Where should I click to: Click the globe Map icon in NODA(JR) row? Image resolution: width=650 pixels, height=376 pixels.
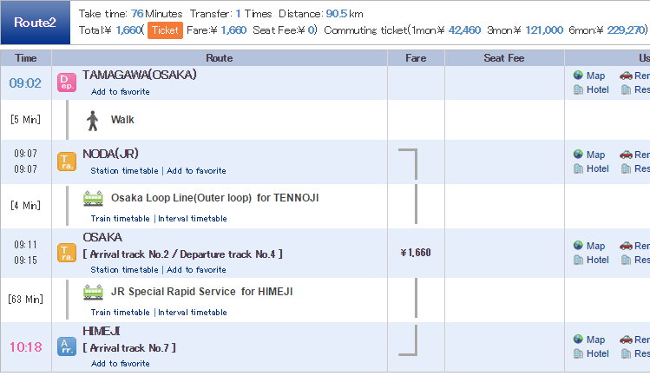tap(578, 155)
